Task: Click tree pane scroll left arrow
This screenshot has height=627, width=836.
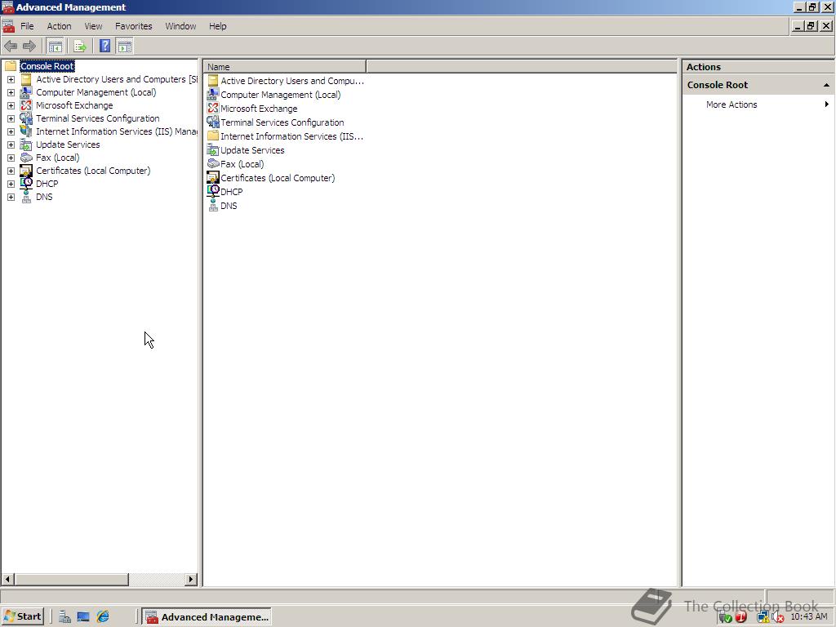Action: point(8,579)
